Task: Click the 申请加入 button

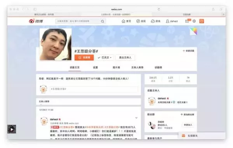Action: pos(188,125)
